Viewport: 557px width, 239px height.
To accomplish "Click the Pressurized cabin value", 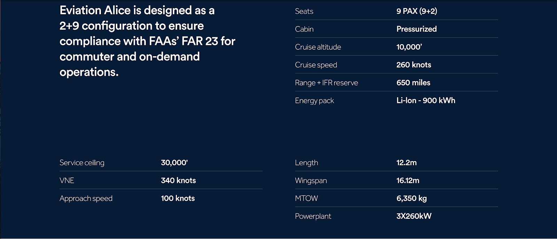I will click(x=416, y=29).
